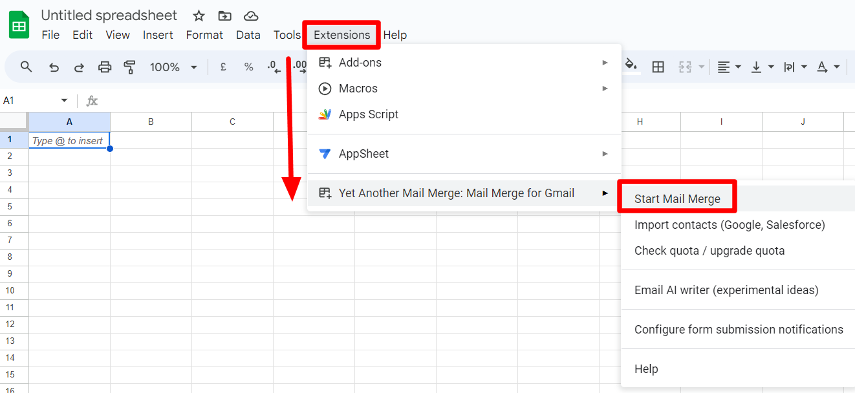Image resolution: width=855 pixels, height=393 pixels.
Task: Click the move to folder icon
Action: point(224,16)
